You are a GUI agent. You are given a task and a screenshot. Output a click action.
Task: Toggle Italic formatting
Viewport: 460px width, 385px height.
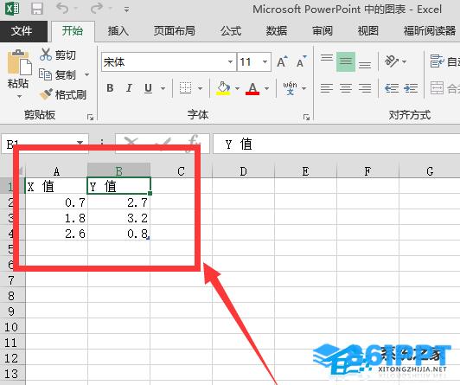(x=129, y=88)
